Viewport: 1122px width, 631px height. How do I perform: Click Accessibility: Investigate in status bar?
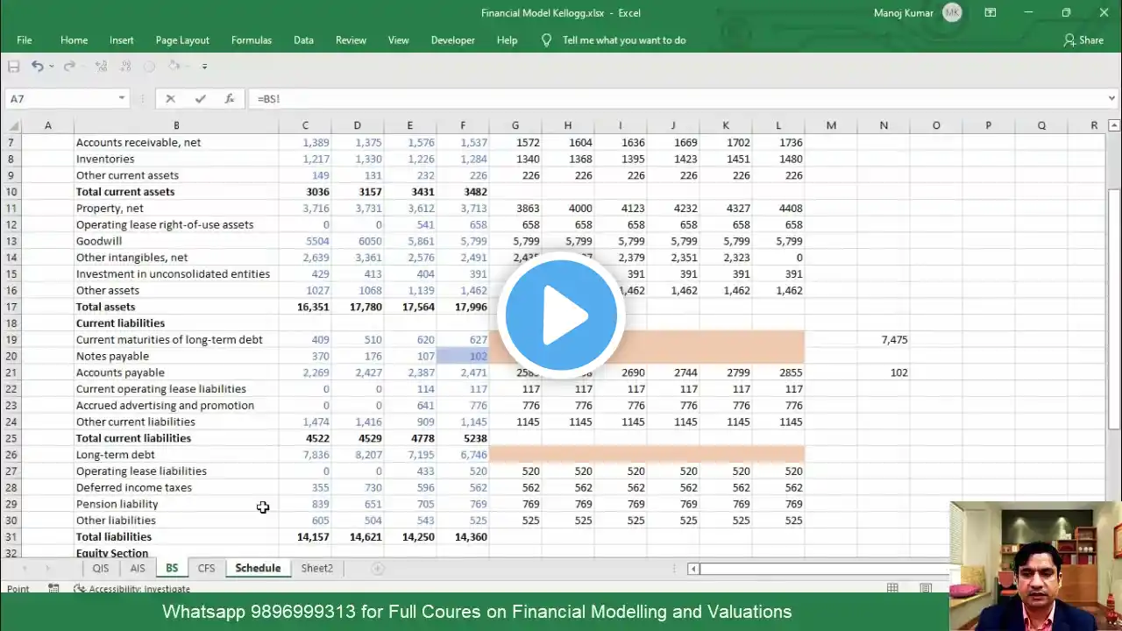[132, 590]
